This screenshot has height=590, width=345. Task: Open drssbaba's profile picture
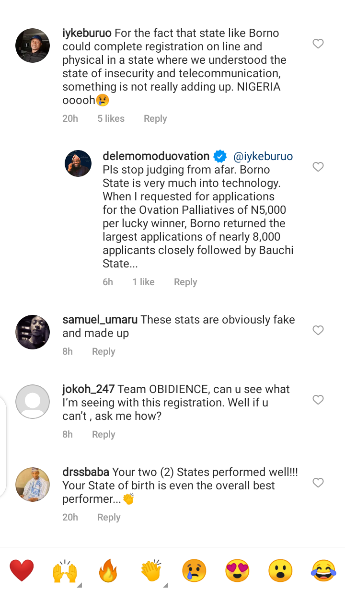pos(33,485)
